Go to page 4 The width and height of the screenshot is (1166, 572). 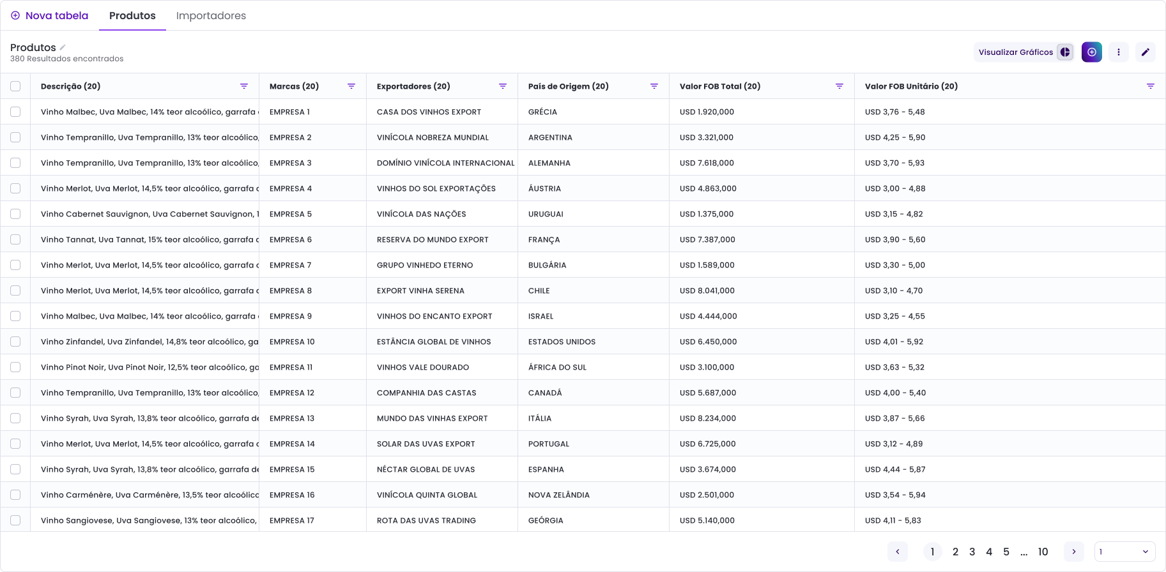[989, 552]
